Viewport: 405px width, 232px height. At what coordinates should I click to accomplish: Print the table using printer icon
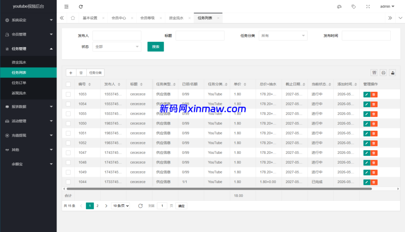tap(383, 73)
